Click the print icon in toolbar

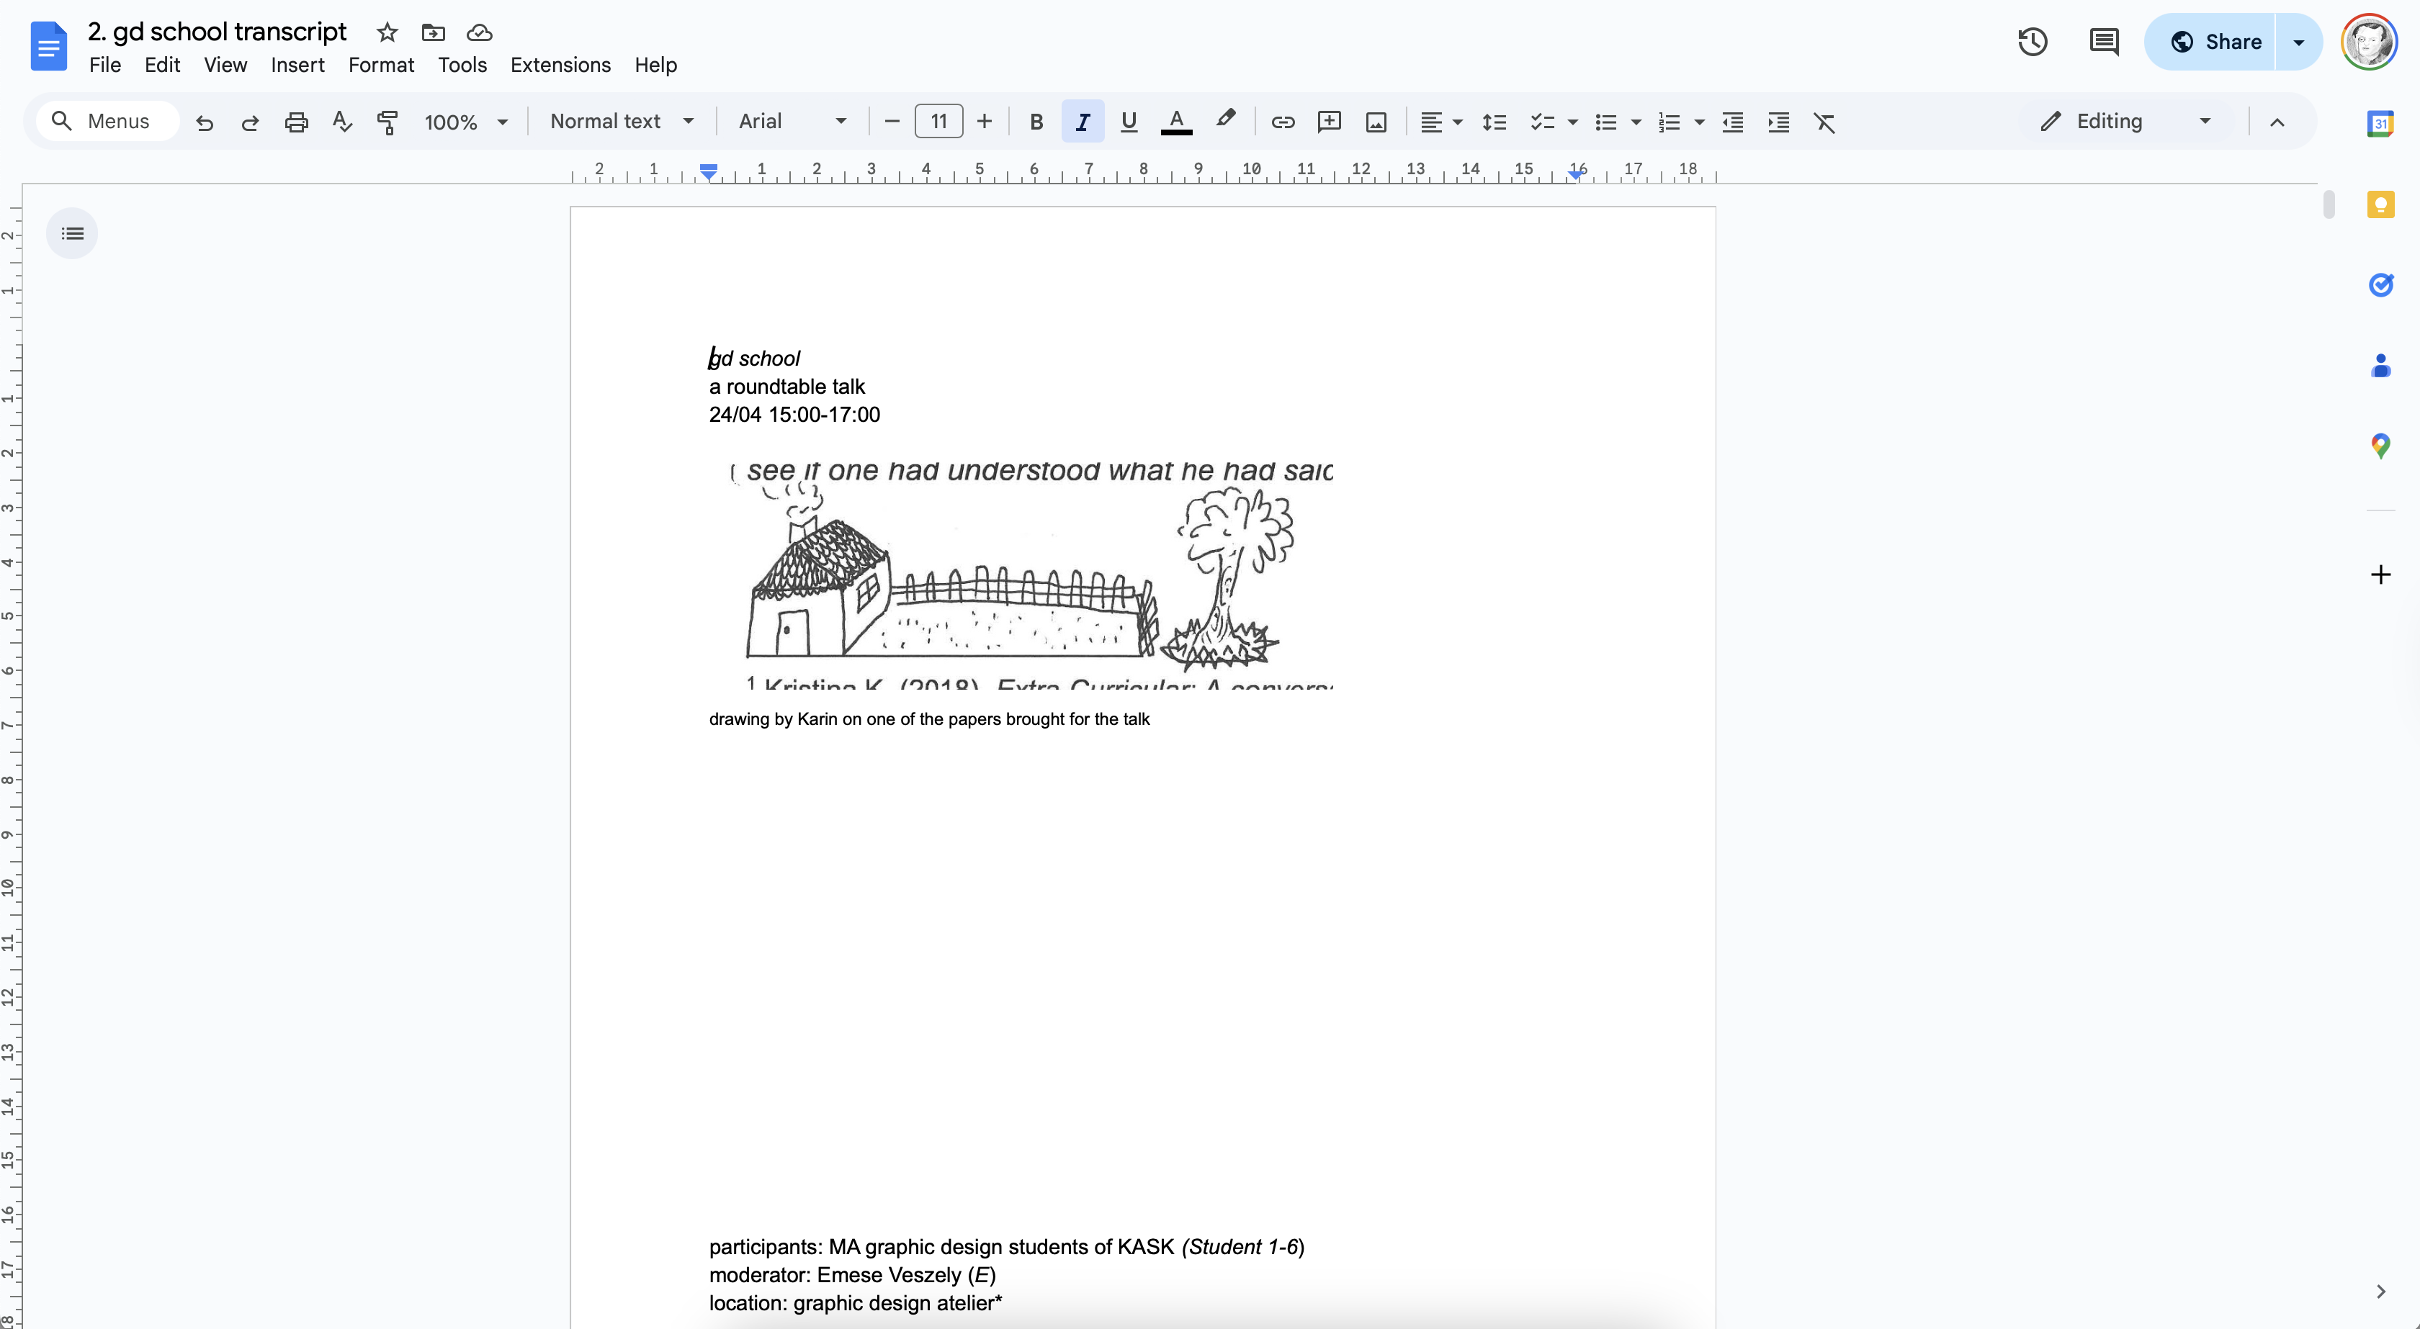tap(296, 122)
